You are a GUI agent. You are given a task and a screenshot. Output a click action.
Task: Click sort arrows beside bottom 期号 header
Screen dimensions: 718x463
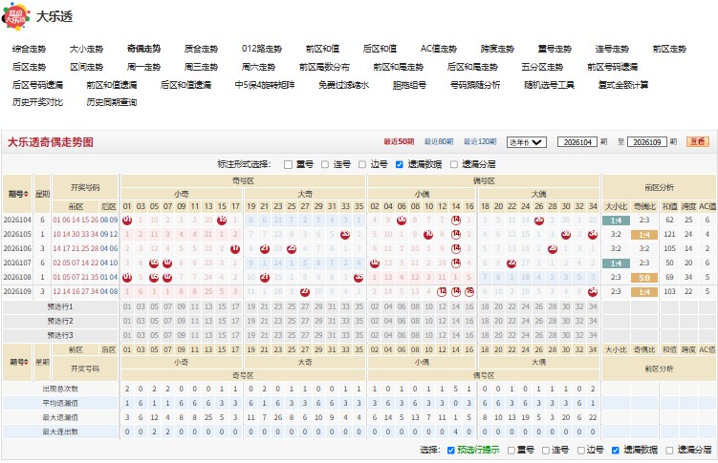point(26,363)
